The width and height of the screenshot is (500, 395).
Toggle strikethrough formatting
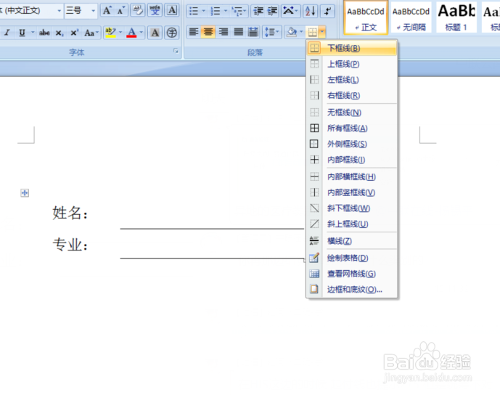coord(44,33)
